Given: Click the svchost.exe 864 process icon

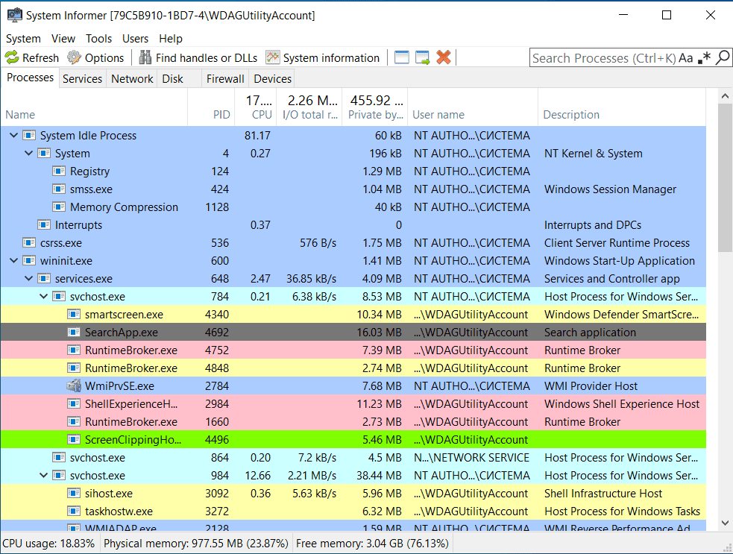Looking at the screenshot, I should coord(58,457).
